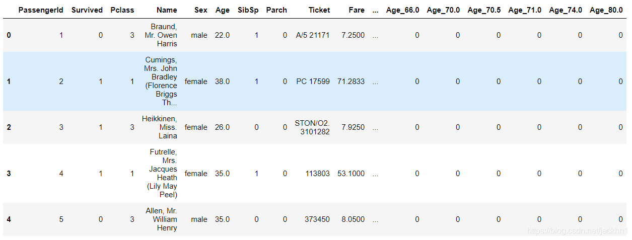Viewport: 632px width, 240px height.
Task: Click row index 0
Action: tap(9, 35)
